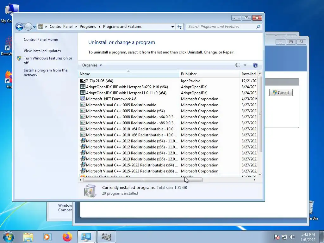The width and height of the screenshot is (324, 243).
Task: Click Control Panel in the breadcrumb
Action: point(61,27)
